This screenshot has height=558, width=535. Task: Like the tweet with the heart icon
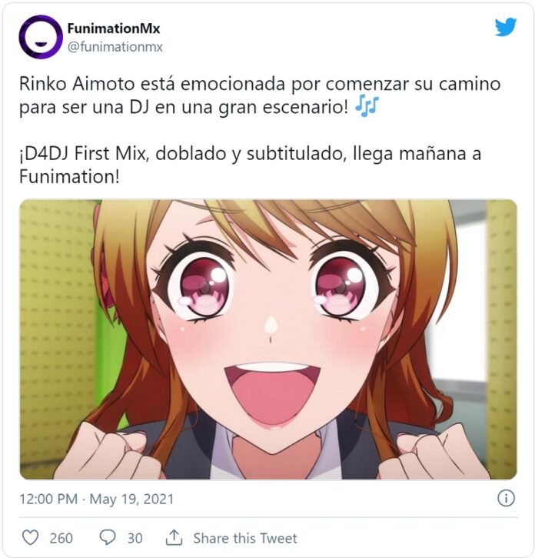coord(30,537)
